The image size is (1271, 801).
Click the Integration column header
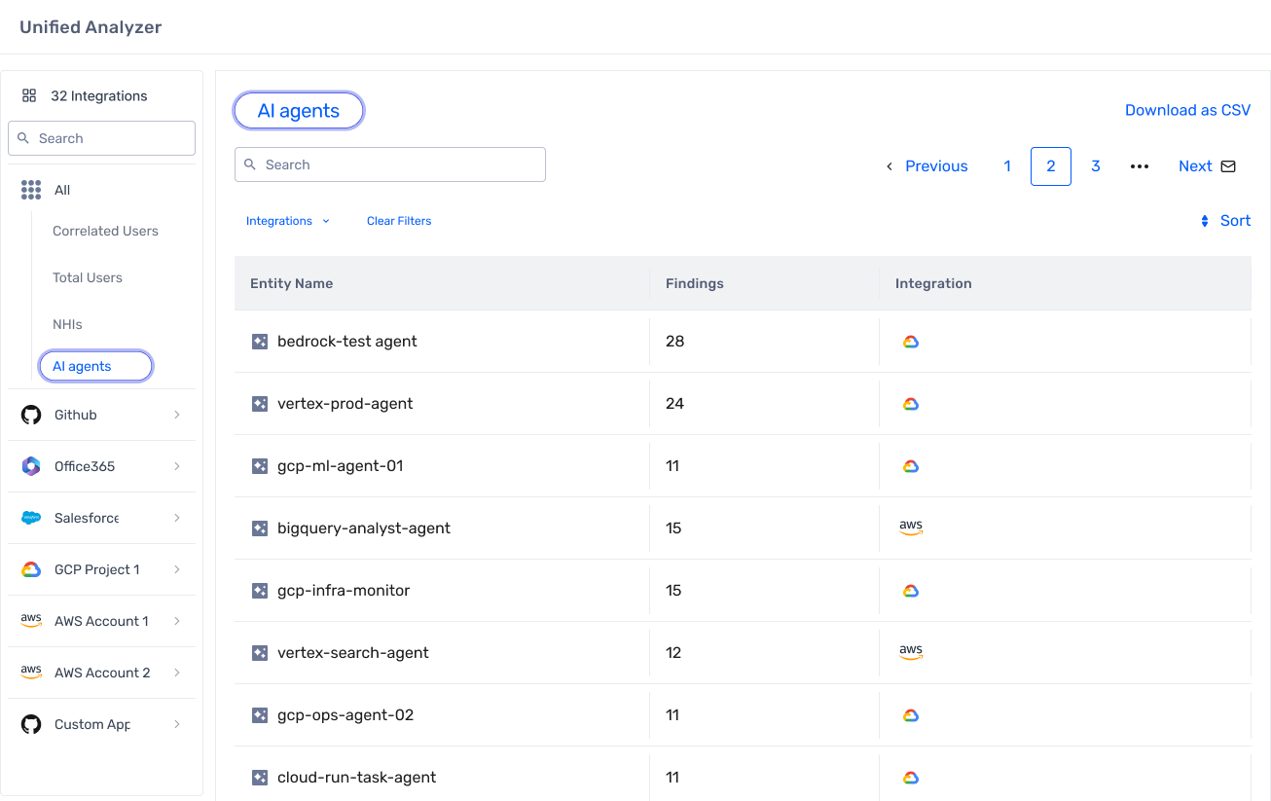pyautogui.click(x=933, y=283)
